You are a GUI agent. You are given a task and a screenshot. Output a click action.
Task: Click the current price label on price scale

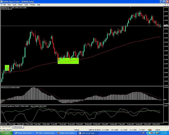click(166, 26)
